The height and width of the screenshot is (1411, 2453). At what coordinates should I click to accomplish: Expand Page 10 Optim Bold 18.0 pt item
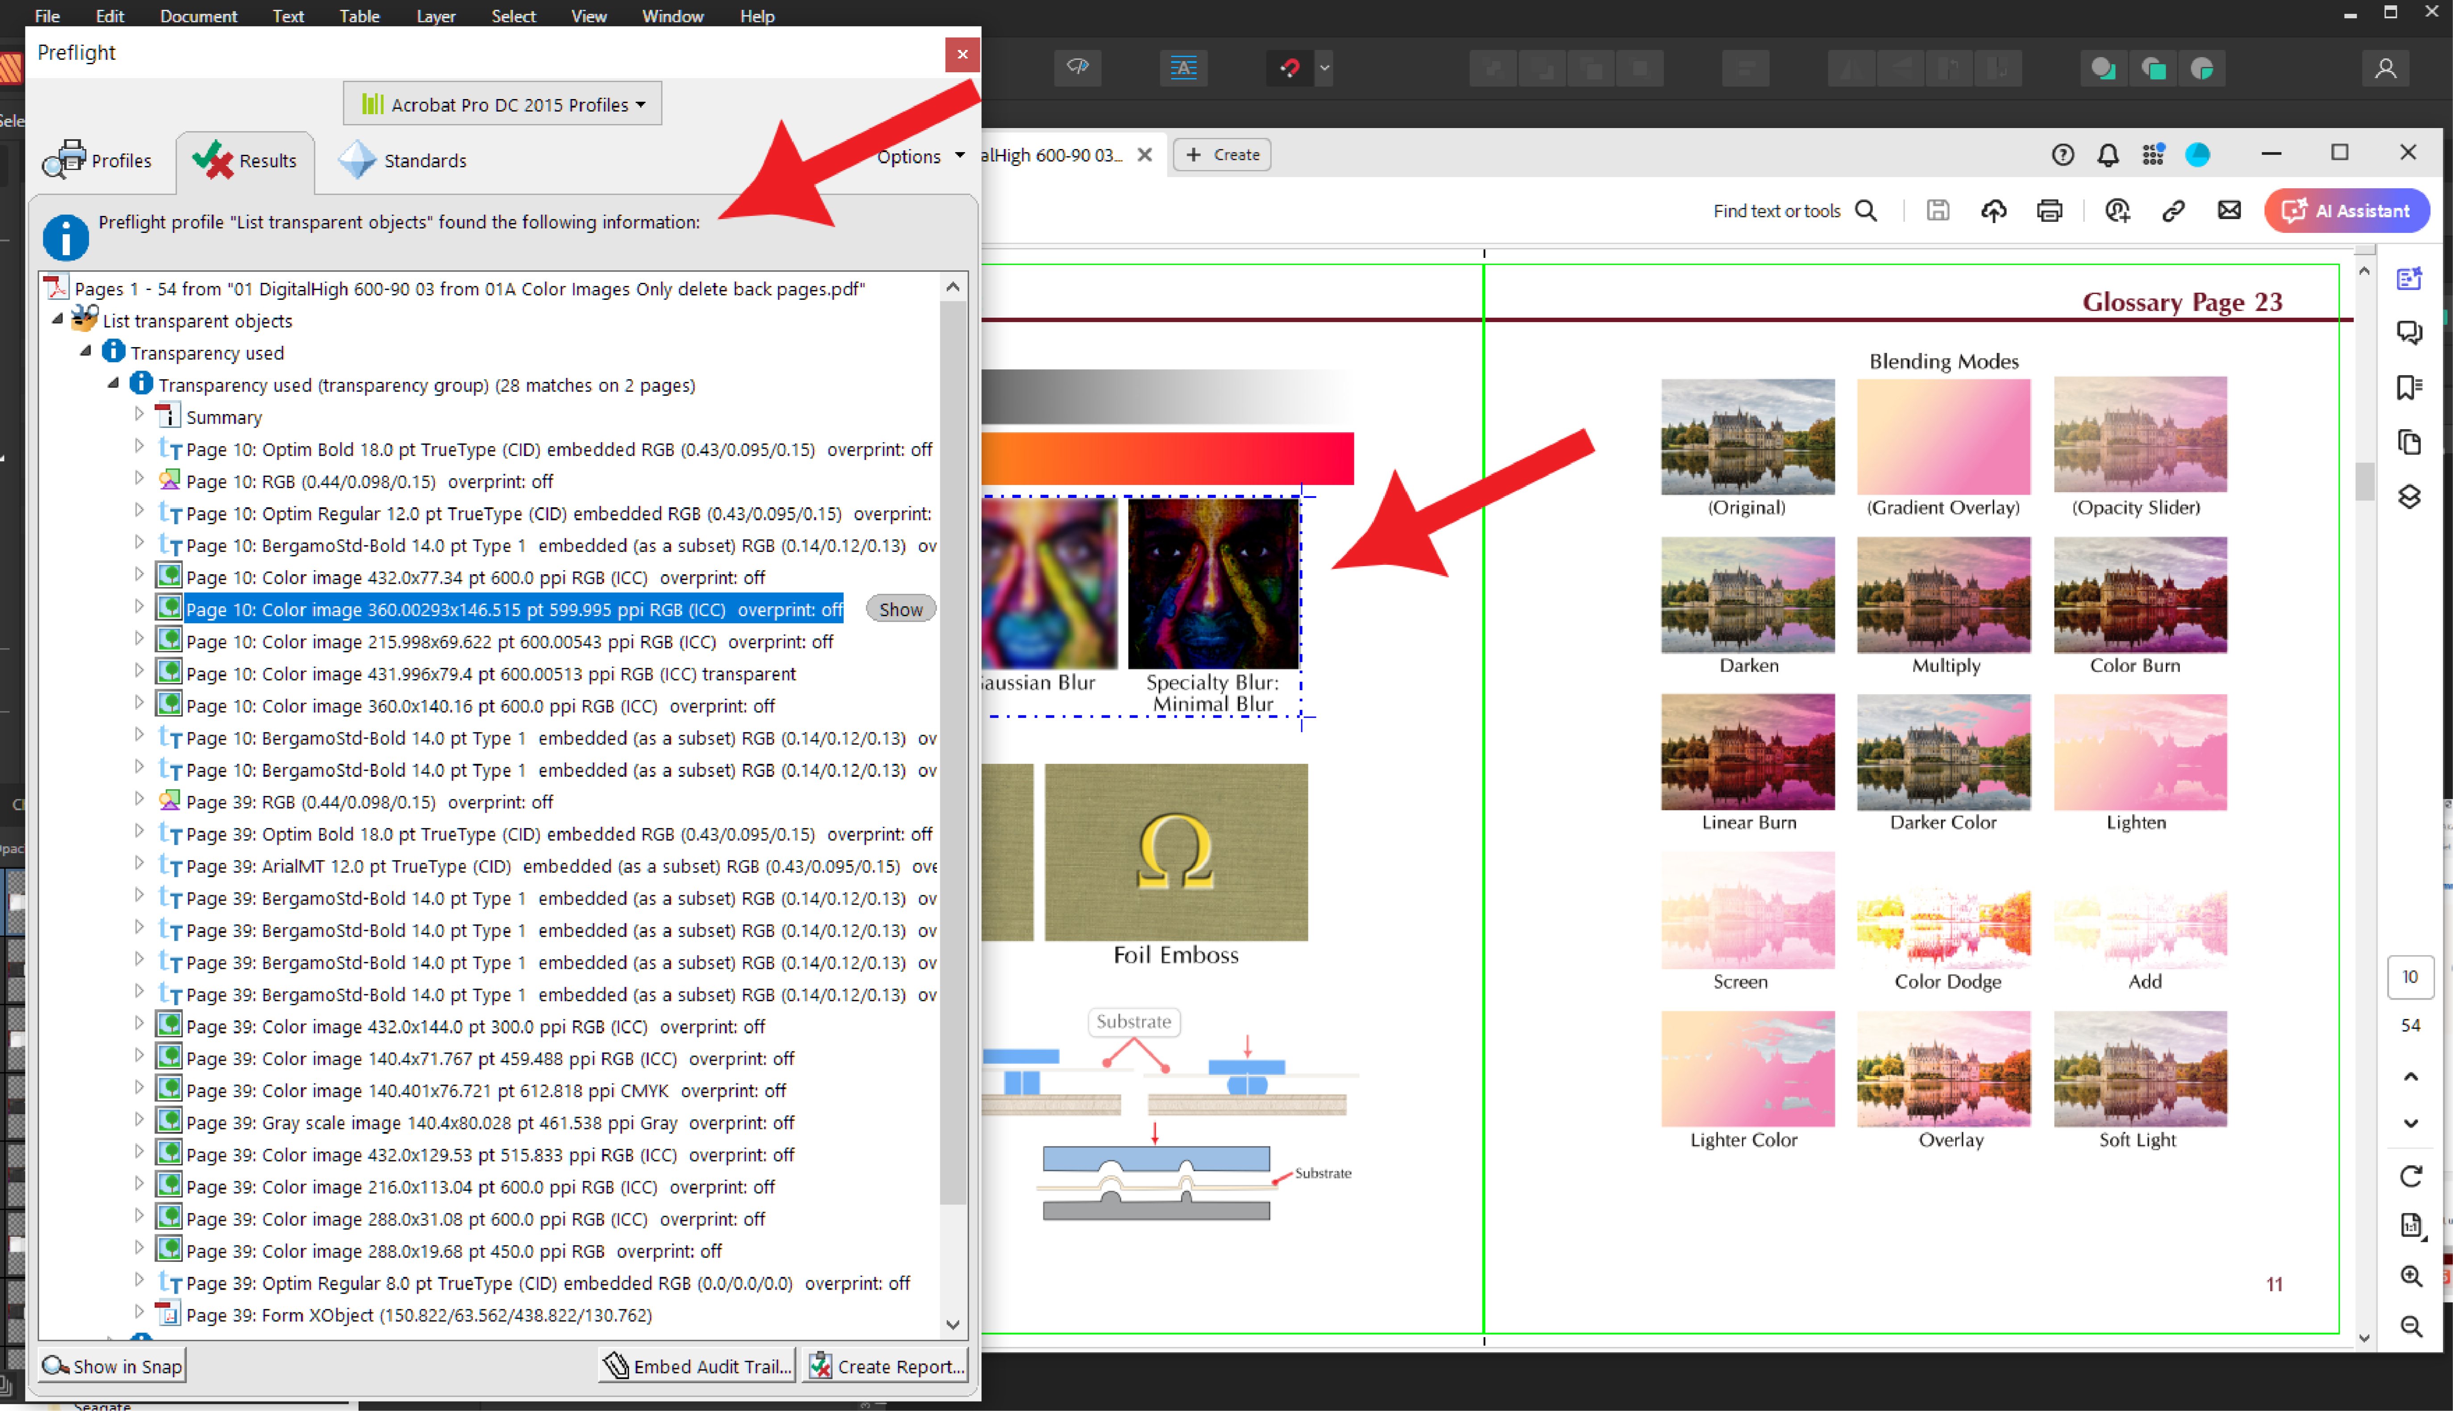tap(139, 446)
